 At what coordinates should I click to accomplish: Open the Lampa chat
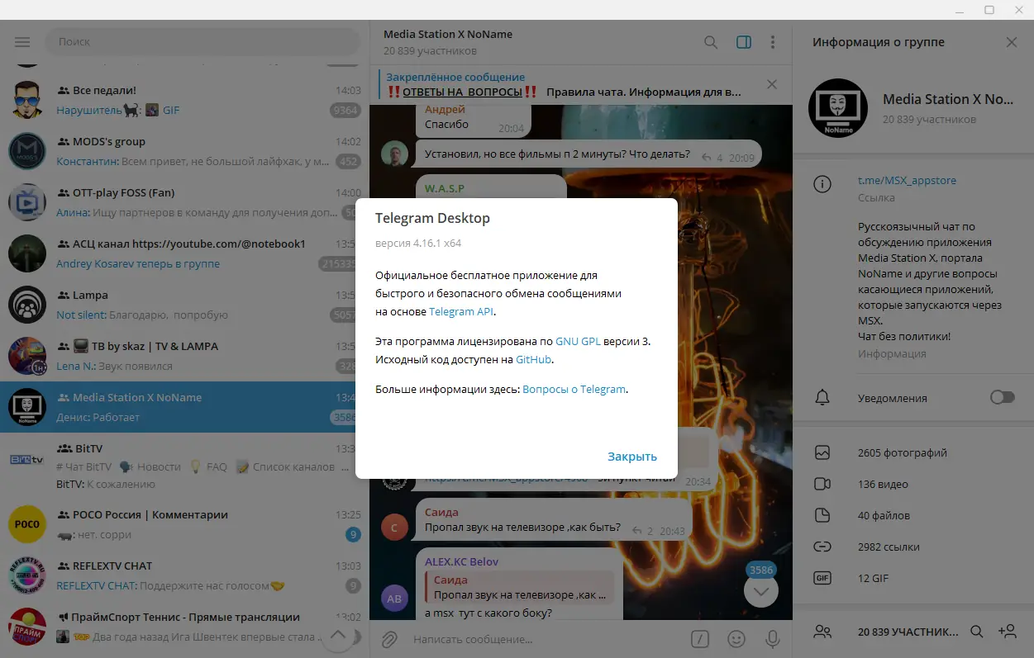184,305
